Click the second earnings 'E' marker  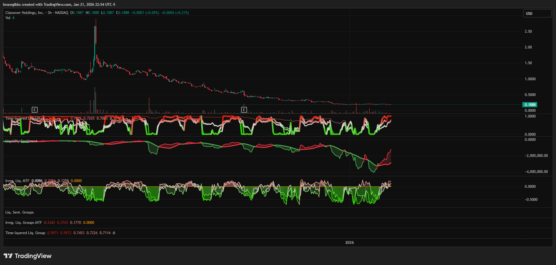pos(244,110)
